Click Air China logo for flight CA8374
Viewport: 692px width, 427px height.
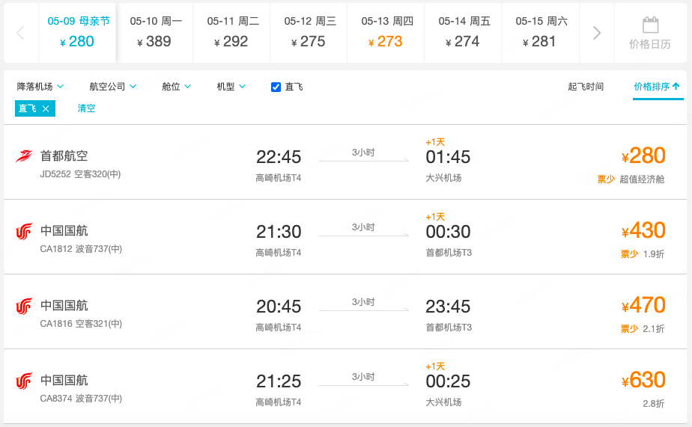tap(24, 381)
